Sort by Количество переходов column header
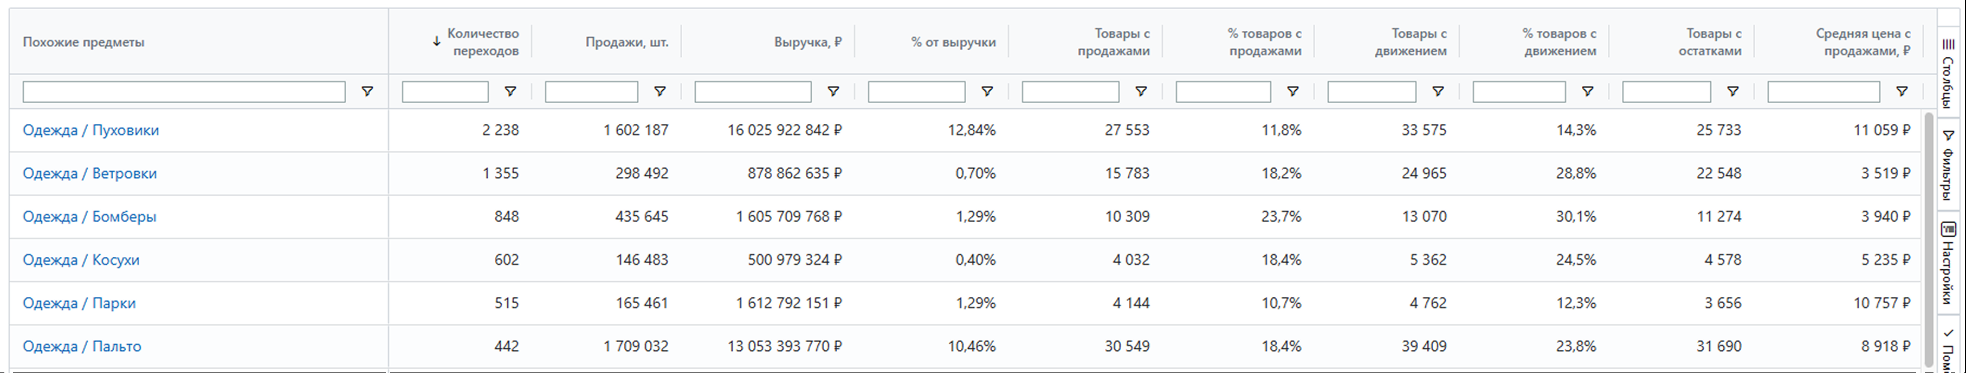1966x373 pixels. pyautogui.click(x=482, y=42)
